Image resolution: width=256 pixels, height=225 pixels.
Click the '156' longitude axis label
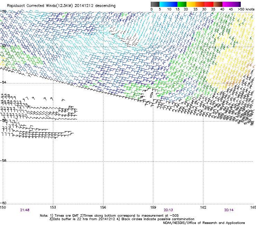pos(103,207)
